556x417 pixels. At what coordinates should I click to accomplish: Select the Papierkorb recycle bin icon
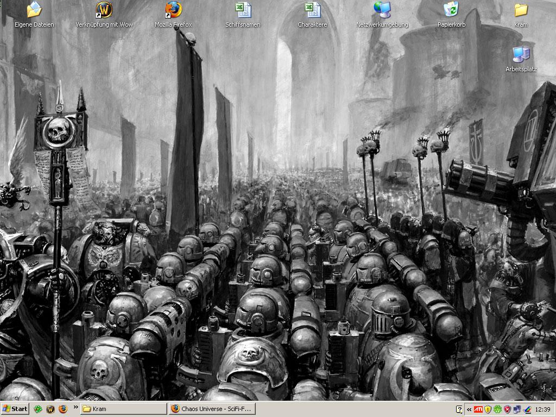click(x=451, y=10)
